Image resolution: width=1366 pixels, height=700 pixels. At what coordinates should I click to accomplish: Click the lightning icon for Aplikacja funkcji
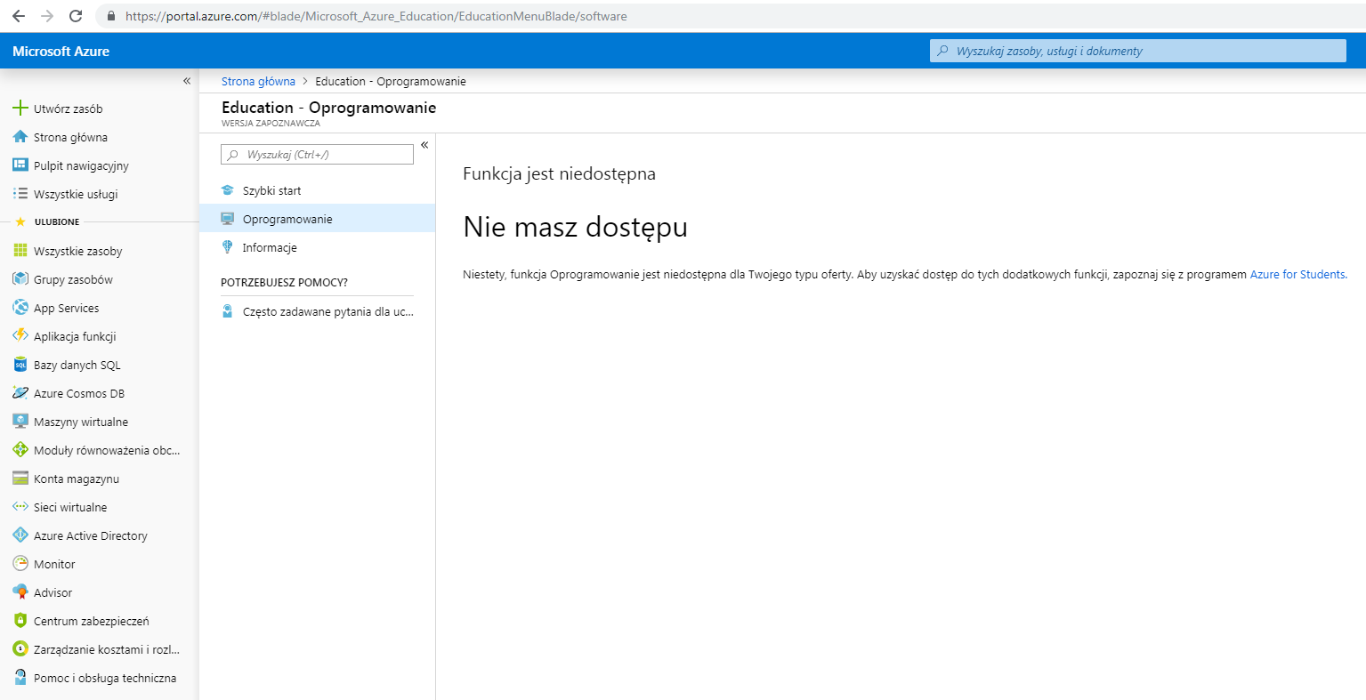[x=20, y=336]
